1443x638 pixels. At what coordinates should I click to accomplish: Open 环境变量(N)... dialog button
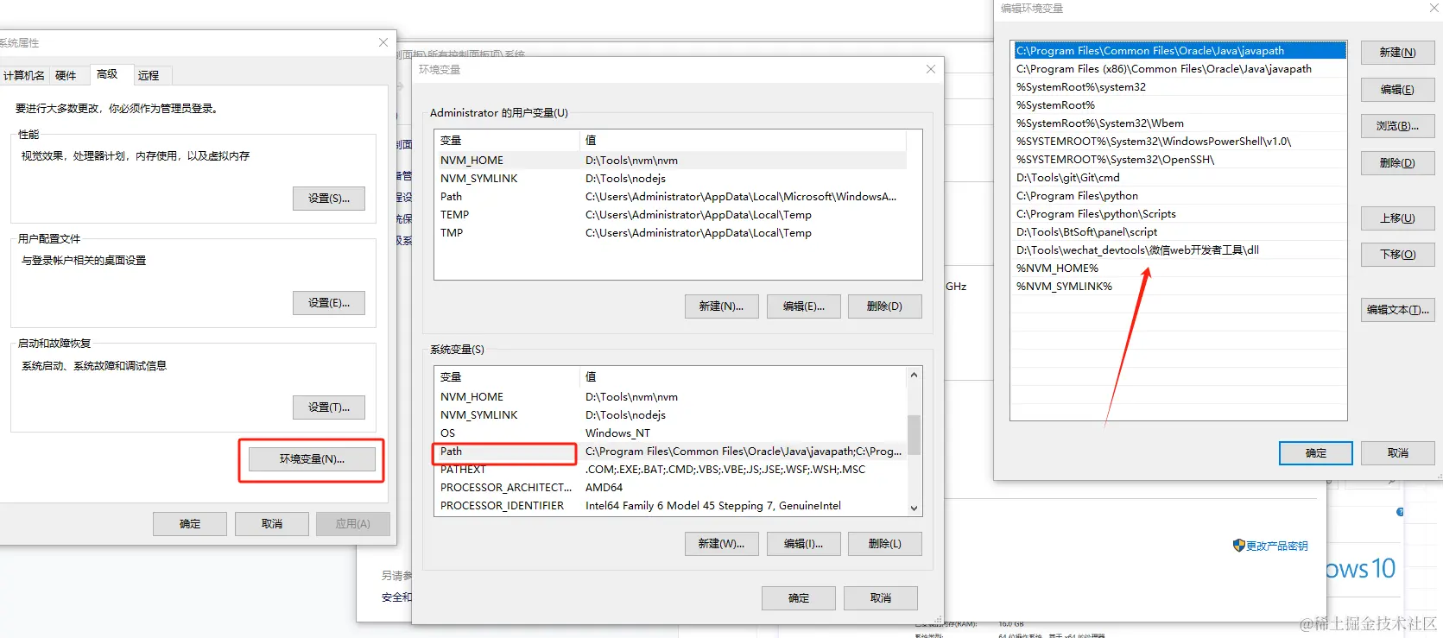312,459
